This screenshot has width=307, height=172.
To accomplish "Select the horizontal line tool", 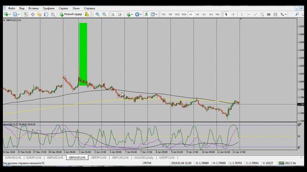I will click(248, 14).
